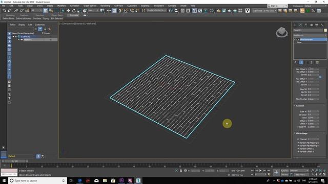Image resolution: width=328 pixels, height=184 pixels.
Task: Click the Play Animation button
Action: (260, 171)
